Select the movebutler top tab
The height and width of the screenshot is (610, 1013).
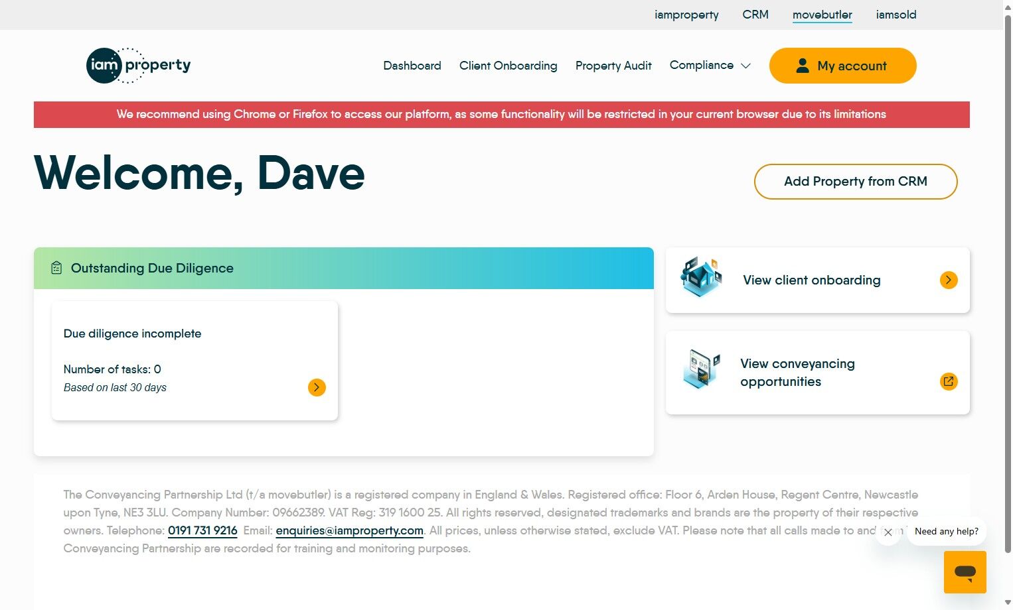tap(822, 15)
